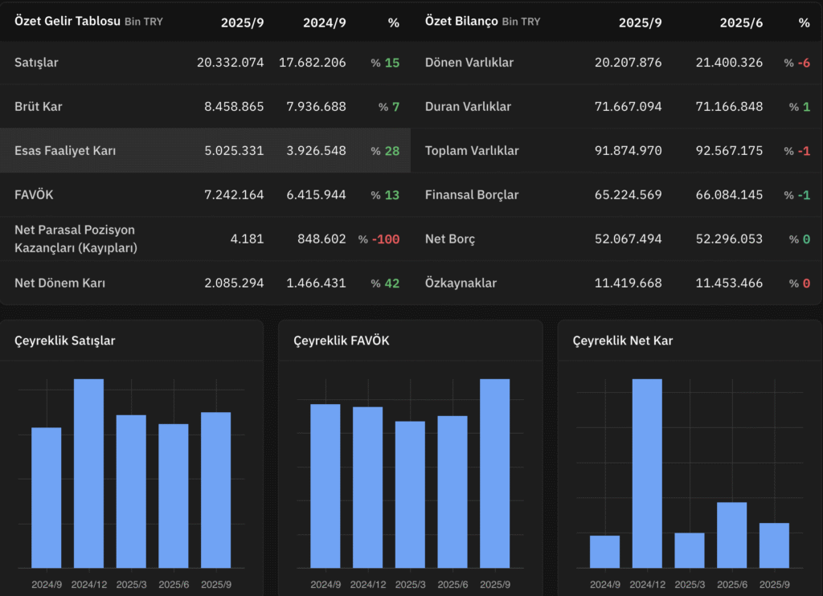Screen dimensions: 823x596
Task: Select the Net Dönem Karı row label
Action: pyautogui.click(x=59, y=283)
